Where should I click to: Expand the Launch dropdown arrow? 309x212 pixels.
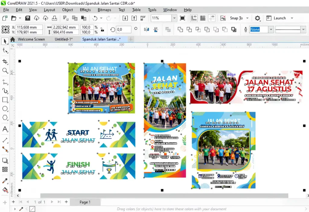[x=292, y=18]
